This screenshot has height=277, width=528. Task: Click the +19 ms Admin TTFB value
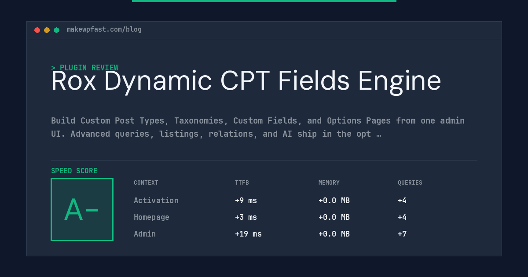[x=248, y=234]
